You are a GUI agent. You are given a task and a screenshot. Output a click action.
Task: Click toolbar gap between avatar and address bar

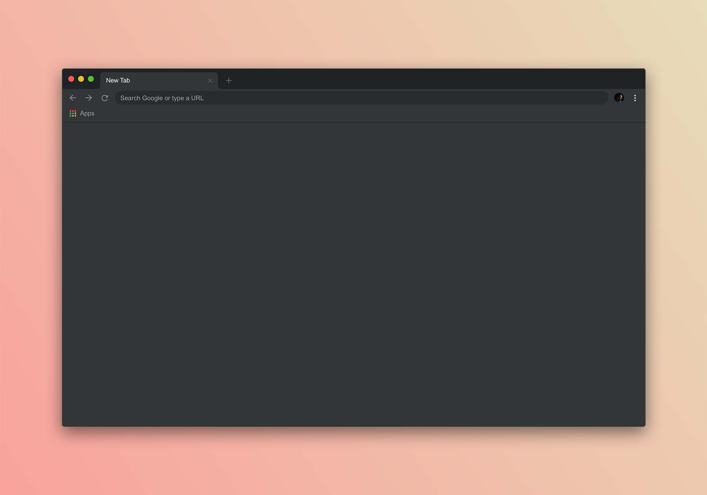[611, 98]
